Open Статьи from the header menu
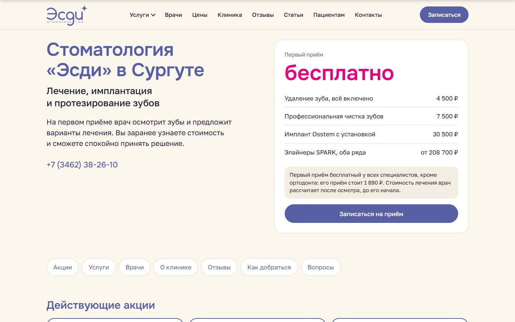 click(x=294, y=15)
